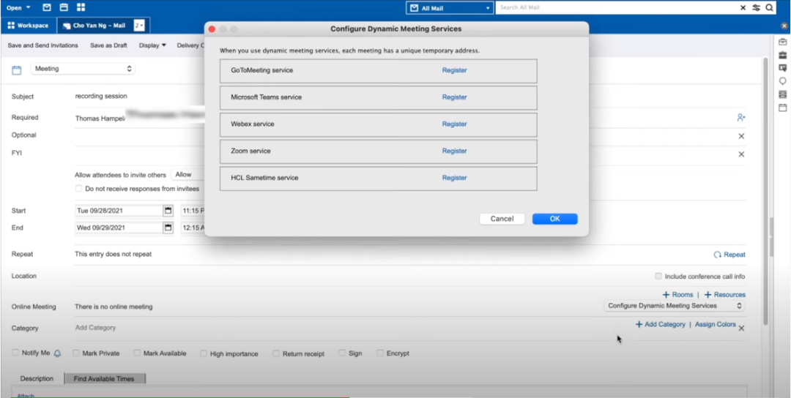Register Webex service
This screenshot has width=791, height=398.
coord(455,124)
